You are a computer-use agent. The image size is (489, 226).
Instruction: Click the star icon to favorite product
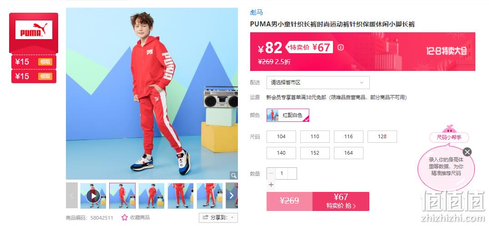click(125, 217)
